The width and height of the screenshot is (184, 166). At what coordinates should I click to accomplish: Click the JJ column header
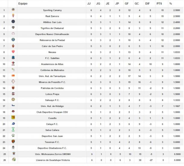point(89,4)
